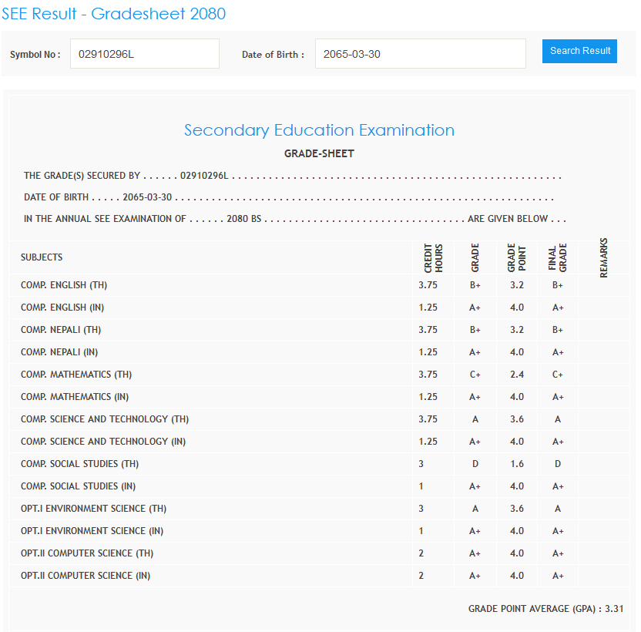Click the SEE Result - Gradesheet 2080 title
The width and height of the screenshot is (641, 632).
[113, 14]
